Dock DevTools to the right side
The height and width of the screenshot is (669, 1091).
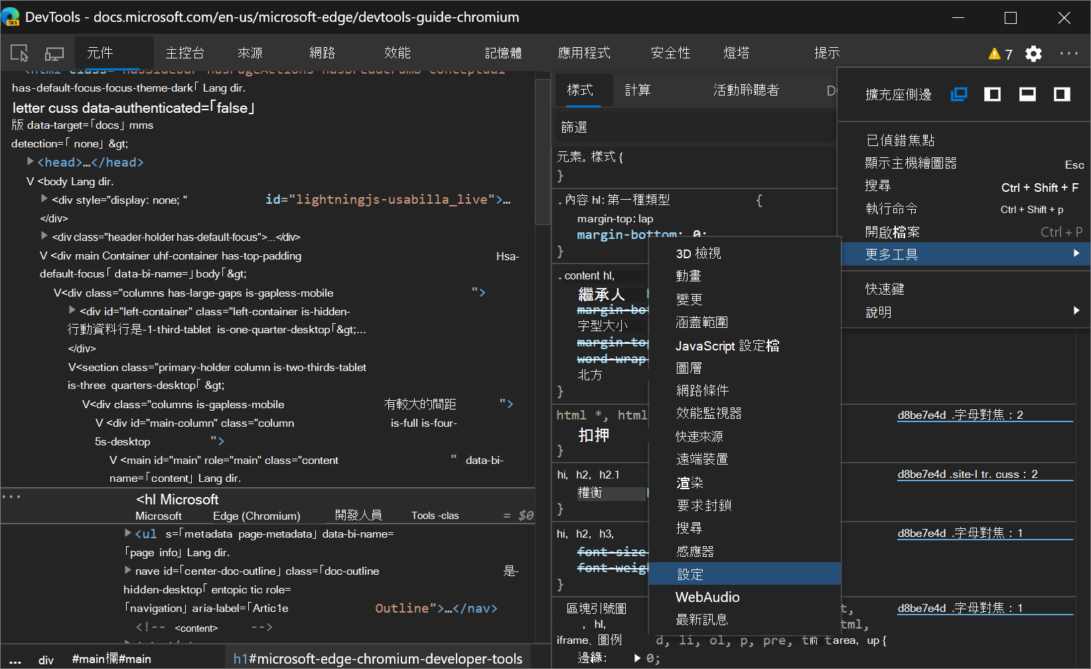point(1062,94)
